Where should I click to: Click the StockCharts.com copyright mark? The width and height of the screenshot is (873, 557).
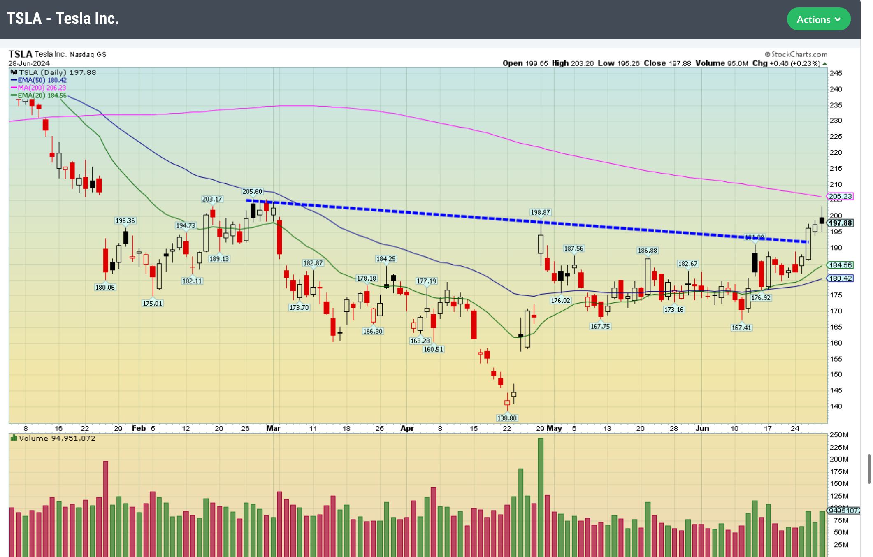(767, 54)
